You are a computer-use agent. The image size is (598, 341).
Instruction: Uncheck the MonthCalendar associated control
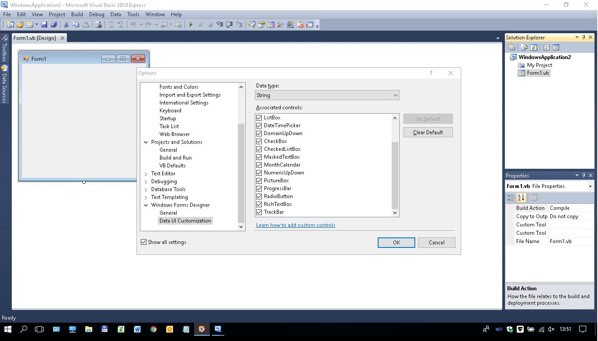click(x=259, y=165)
